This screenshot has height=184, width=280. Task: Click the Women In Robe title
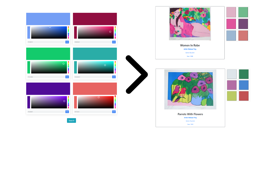190,46
